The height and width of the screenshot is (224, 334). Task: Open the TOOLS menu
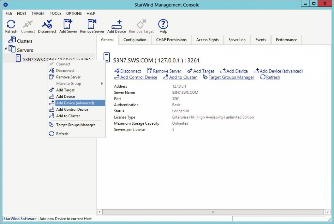click(x=55, y=13)
